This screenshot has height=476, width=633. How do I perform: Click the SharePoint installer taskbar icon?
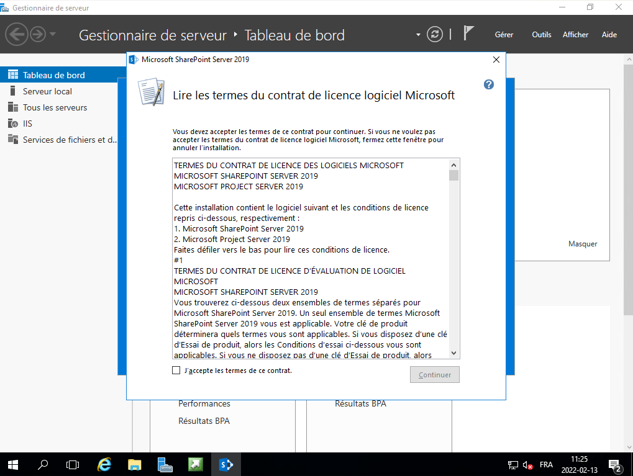[x=225, y=464]
